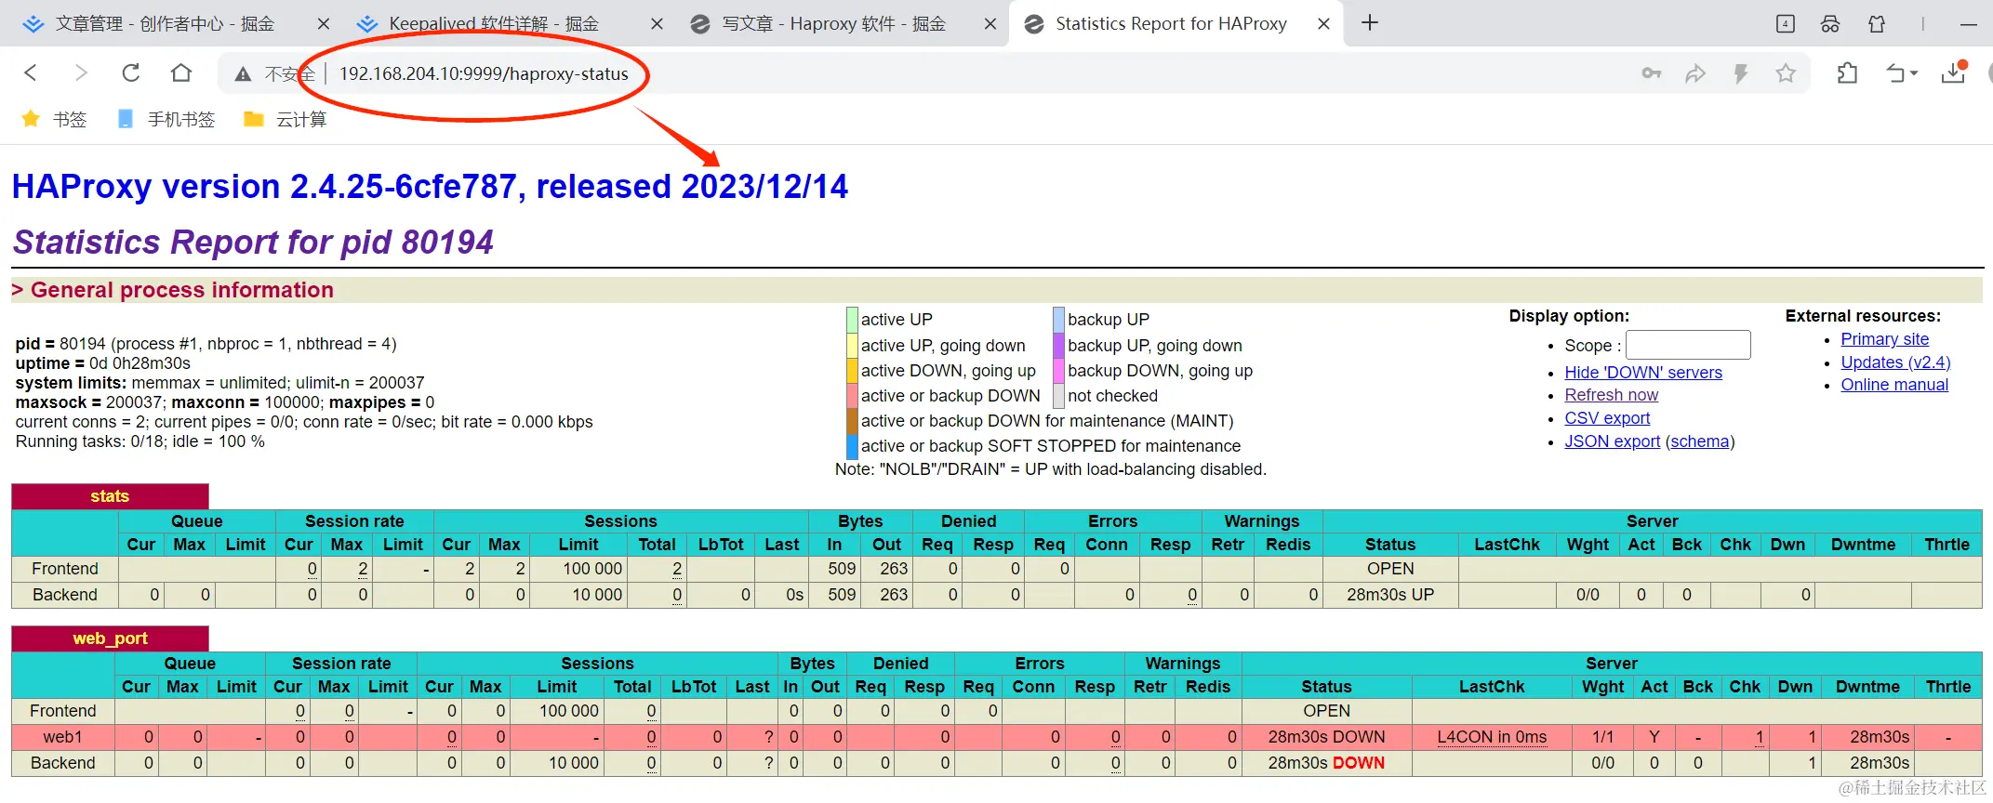
Task: Click the web_port LastChk column header
Action: coord(1492,687)
